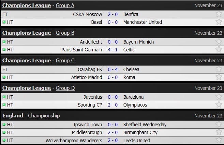Click the England country link

(x=13, y=116)
